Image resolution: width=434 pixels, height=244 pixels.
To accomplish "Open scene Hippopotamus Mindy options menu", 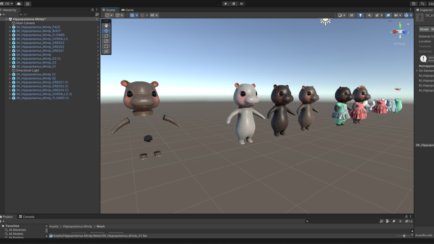I will (x=97, y=19).
